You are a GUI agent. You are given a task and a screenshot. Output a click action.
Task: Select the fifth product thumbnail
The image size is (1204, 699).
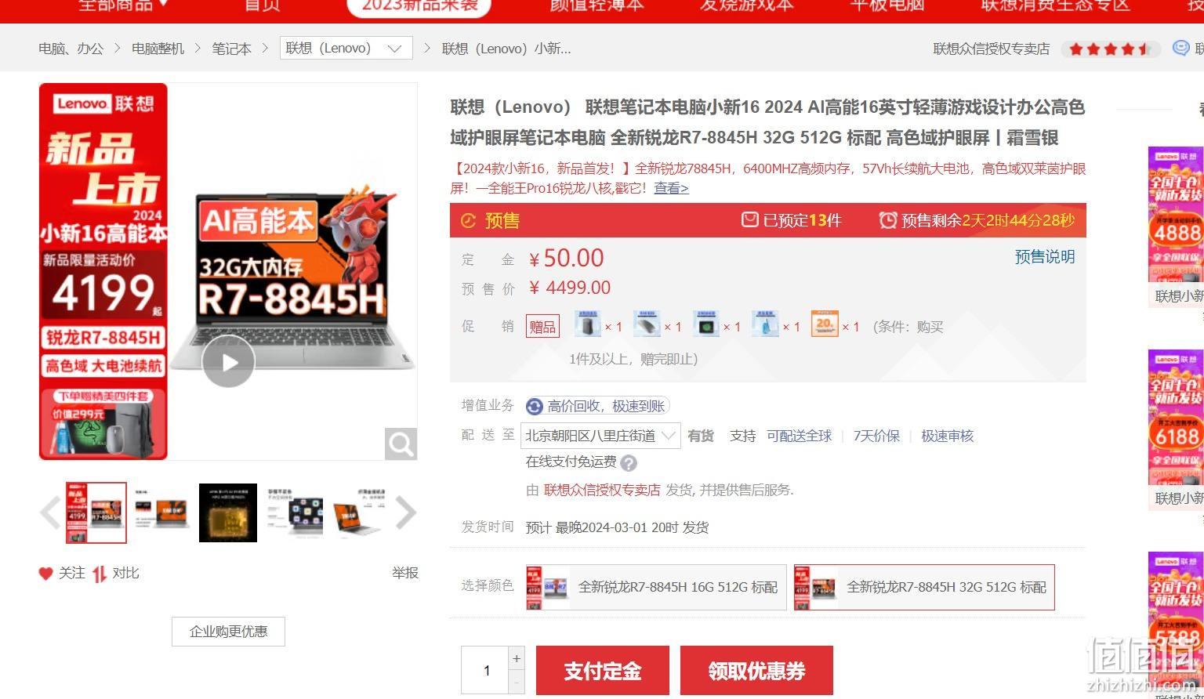tap(360, 513)
